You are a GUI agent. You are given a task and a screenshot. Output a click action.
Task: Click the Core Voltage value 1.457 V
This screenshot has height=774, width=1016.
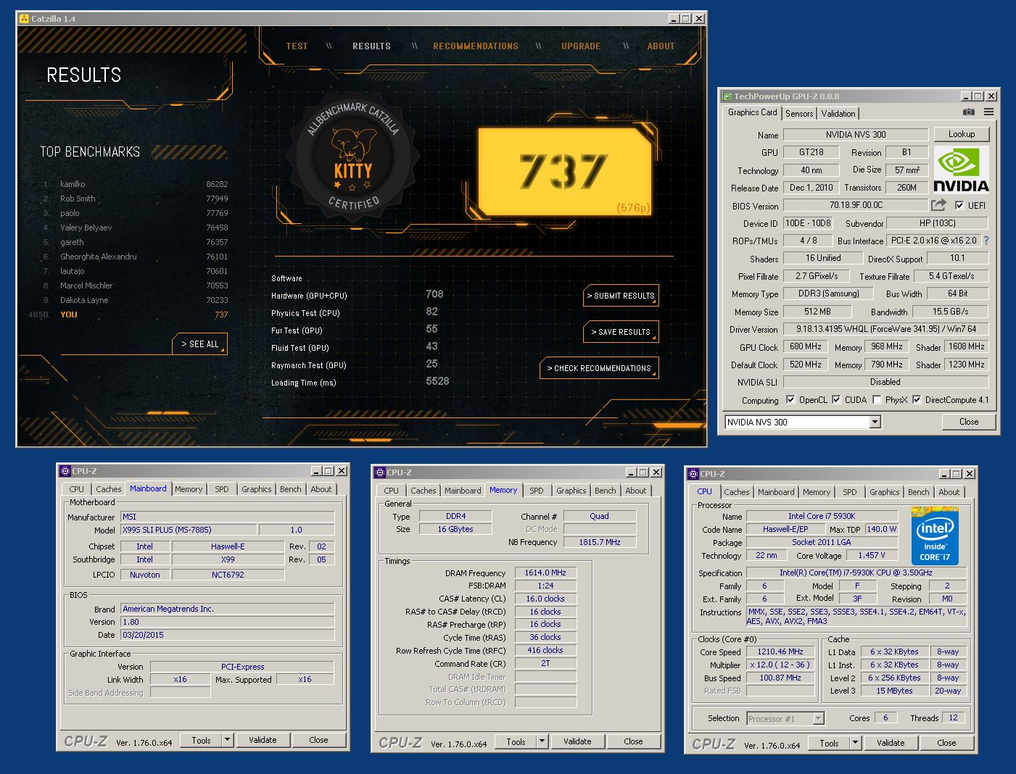(872, 555)
